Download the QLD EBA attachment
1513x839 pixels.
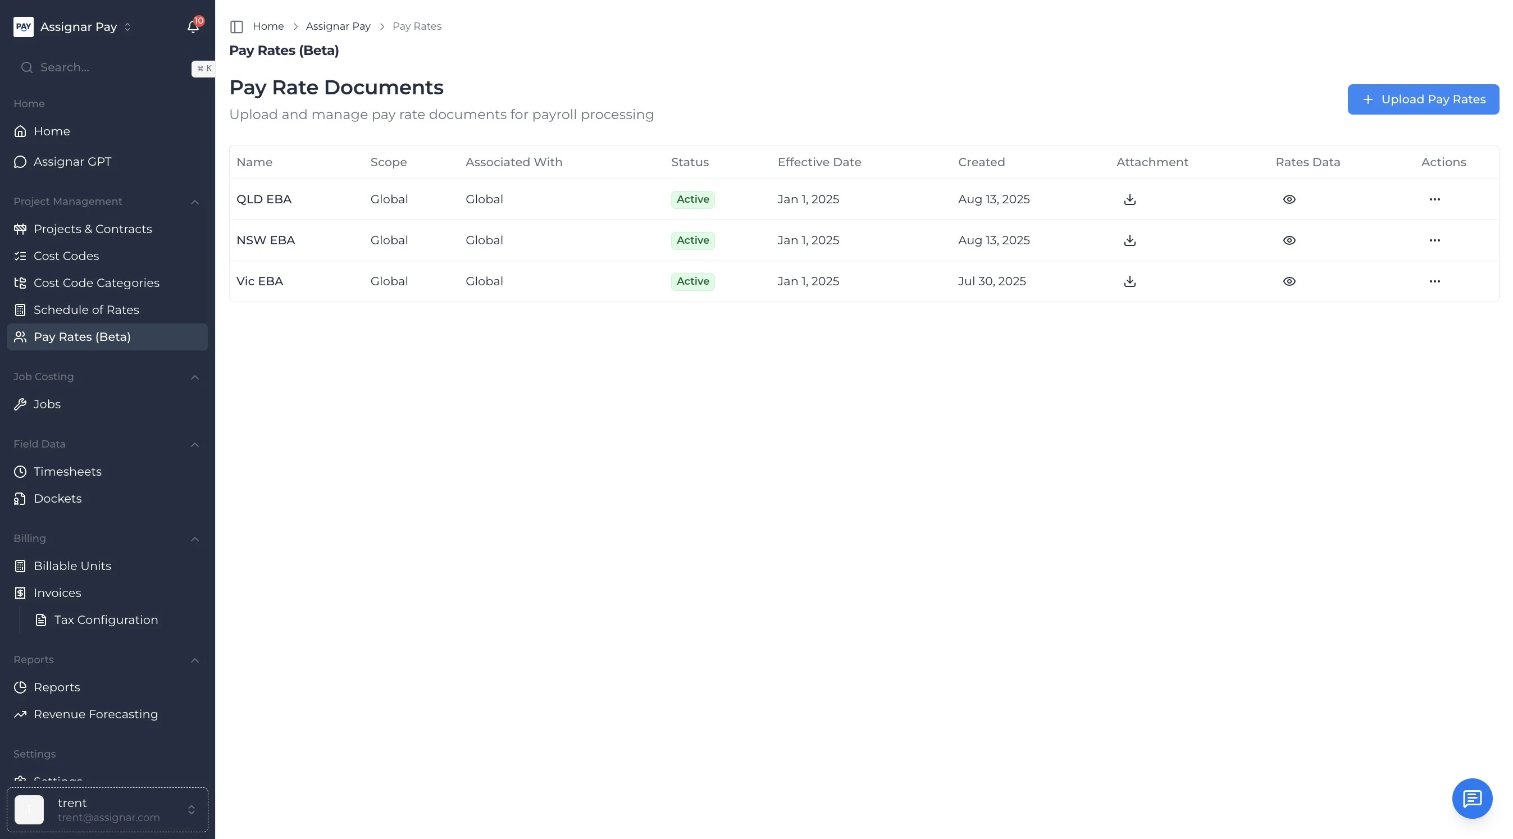pyautogui.click(x=1129, y=199)
